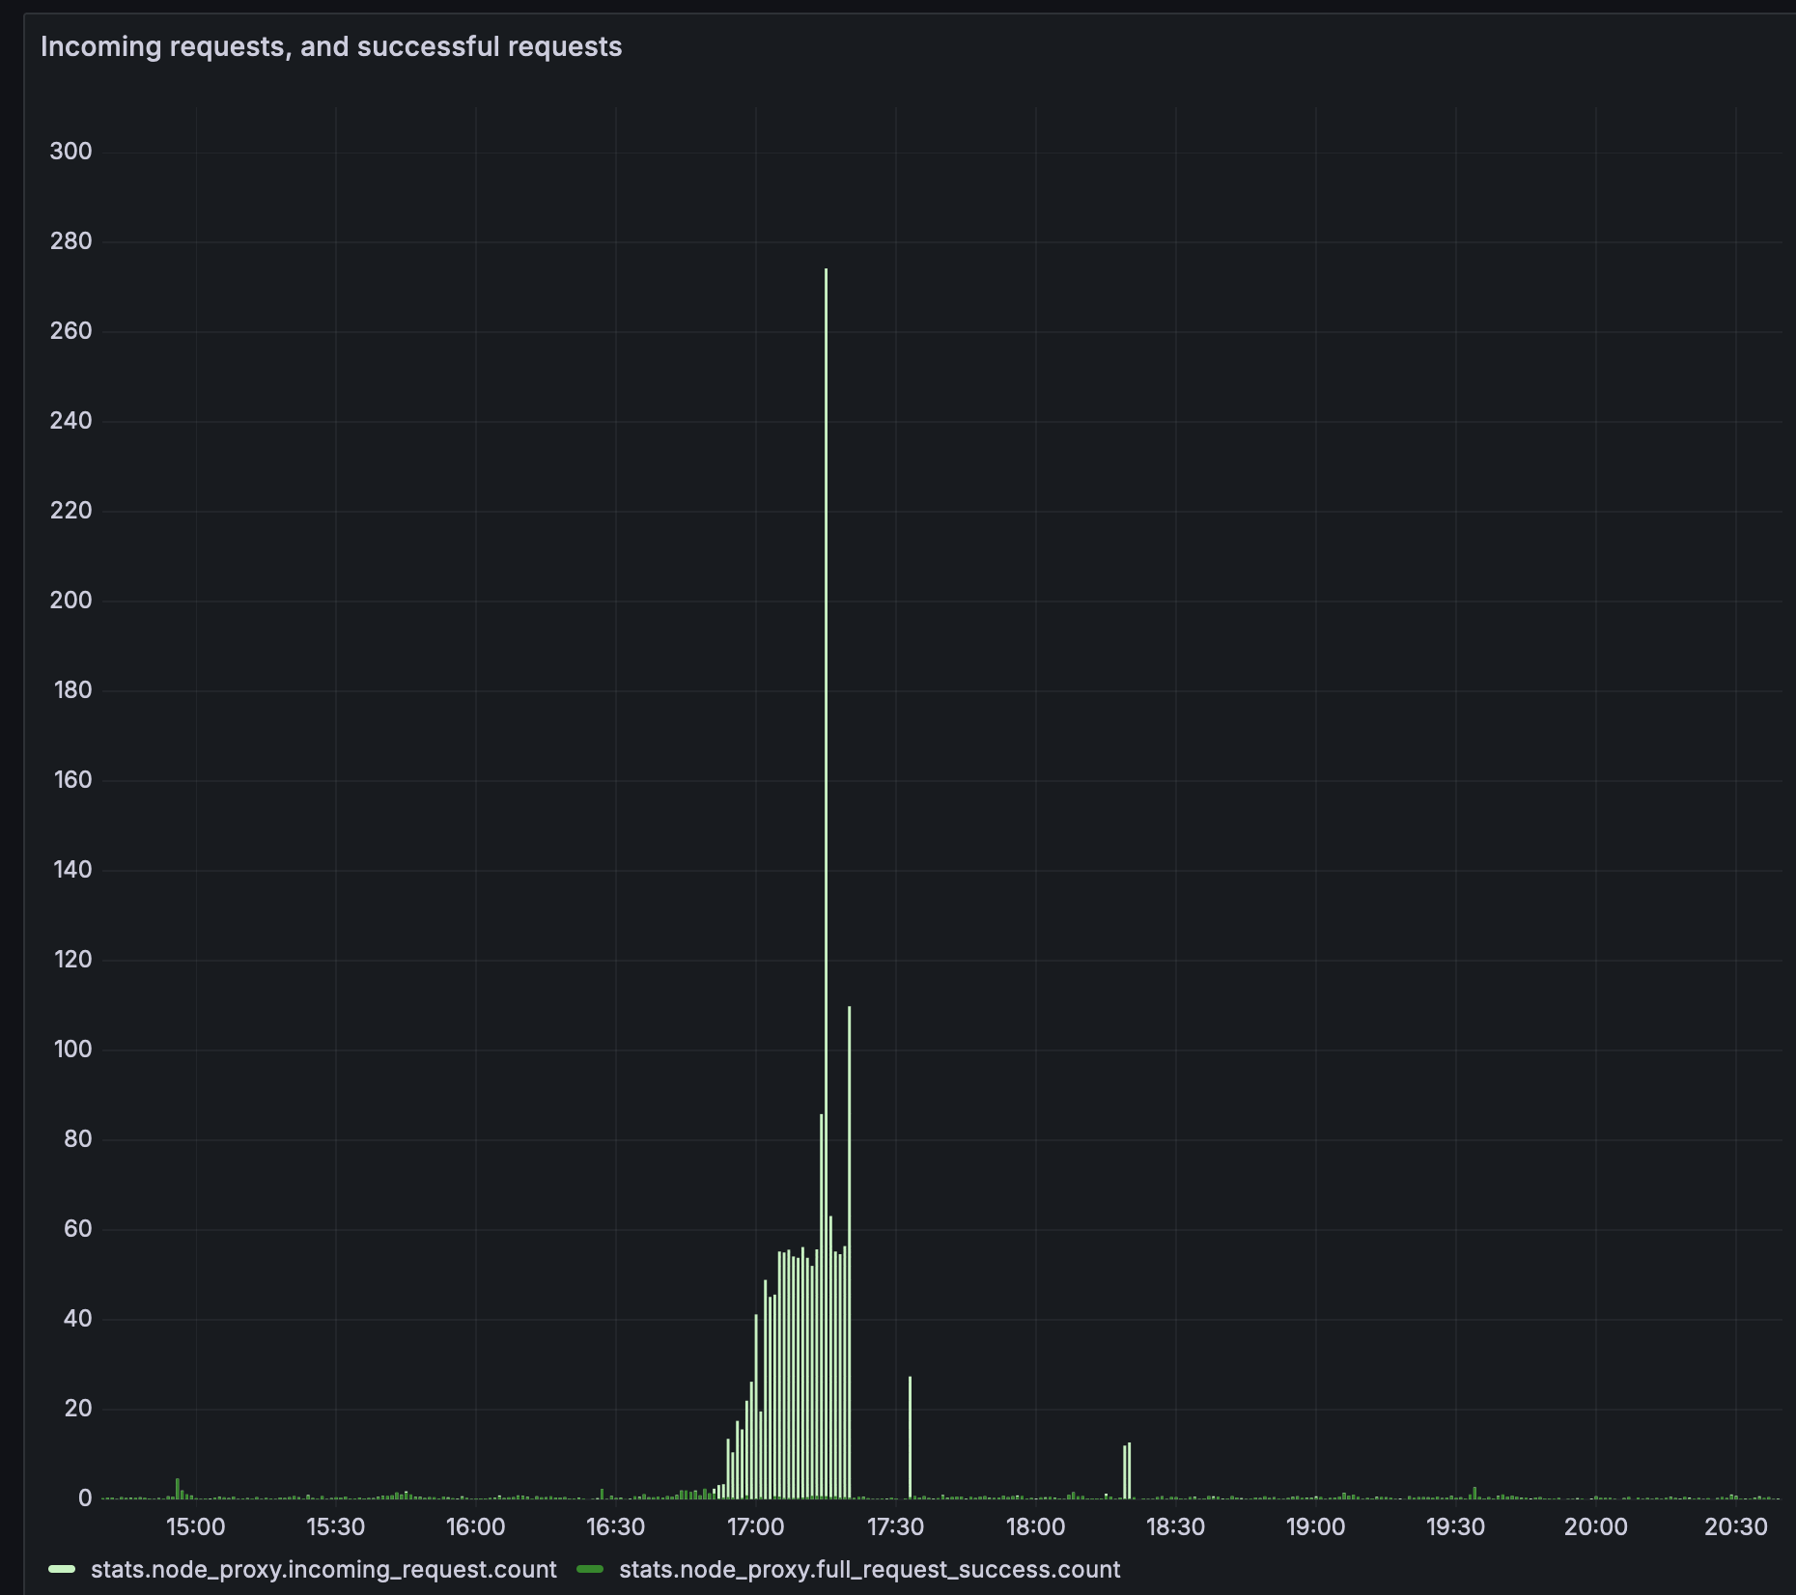Toggle the stats.node_proxy.incoming_request.count legend series
Screen dimensions: 1796x1595
(323, 1569)
